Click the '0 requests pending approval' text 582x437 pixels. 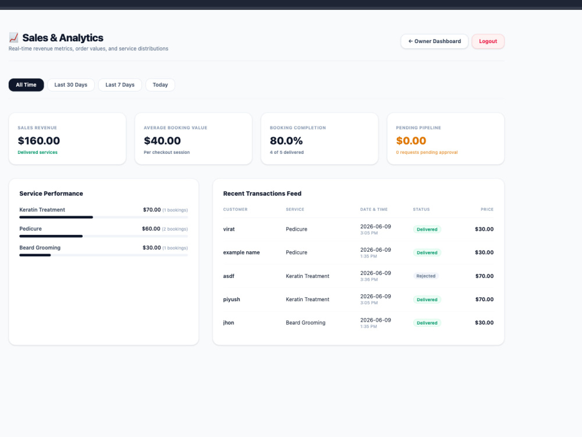(427, 152)
